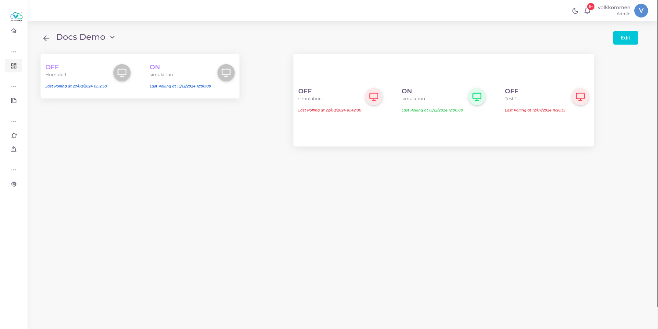Navigate back using the left arrow

[46, 38]
